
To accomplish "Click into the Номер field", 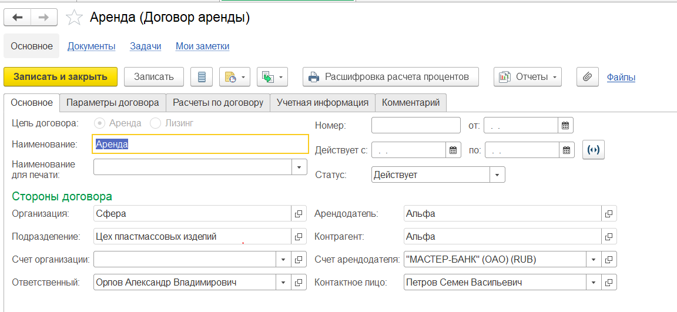I will pos(416,126).
